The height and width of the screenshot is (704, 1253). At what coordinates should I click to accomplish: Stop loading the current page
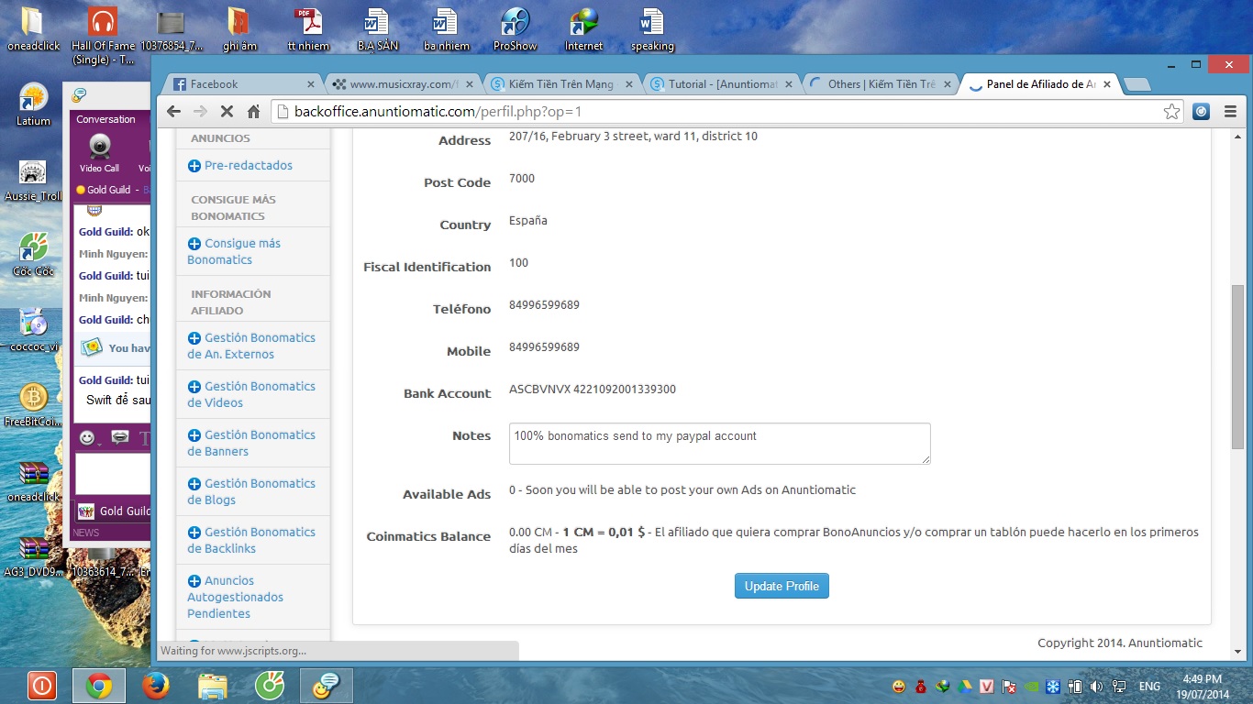click(227, 112)
